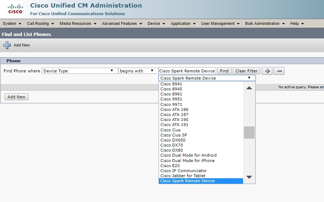
Task: Select Cisco 8945 from the list
Action: (x=201, y=89)
